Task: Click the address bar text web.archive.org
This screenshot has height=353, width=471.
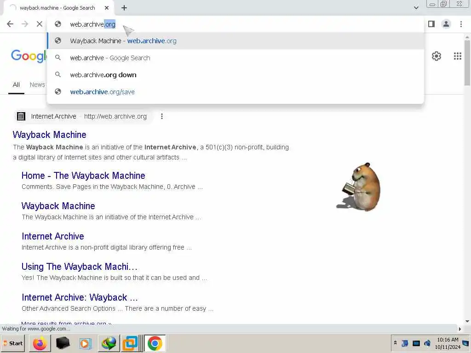Action: click(x=92, y=24)
